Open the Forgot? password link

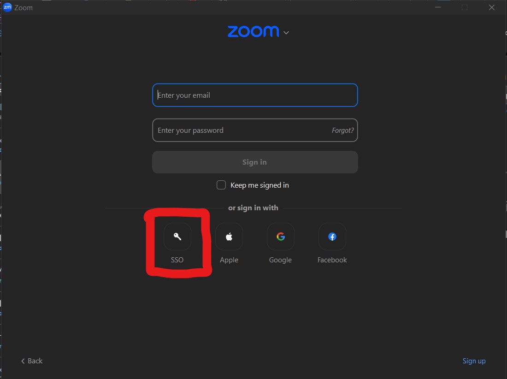342,130
